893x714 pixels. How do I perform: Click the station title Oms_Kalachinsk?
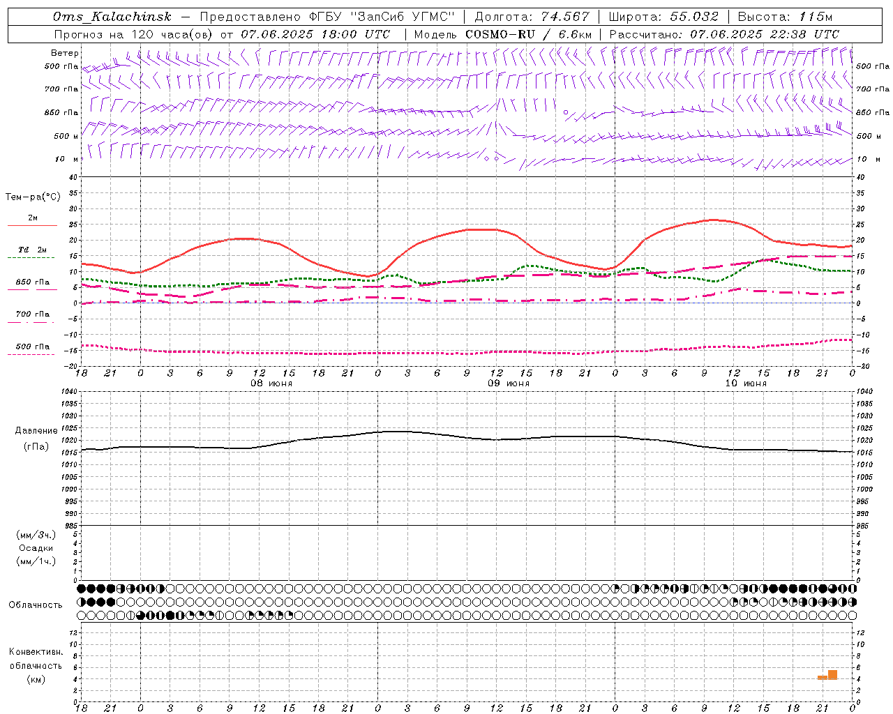point(112,17)
